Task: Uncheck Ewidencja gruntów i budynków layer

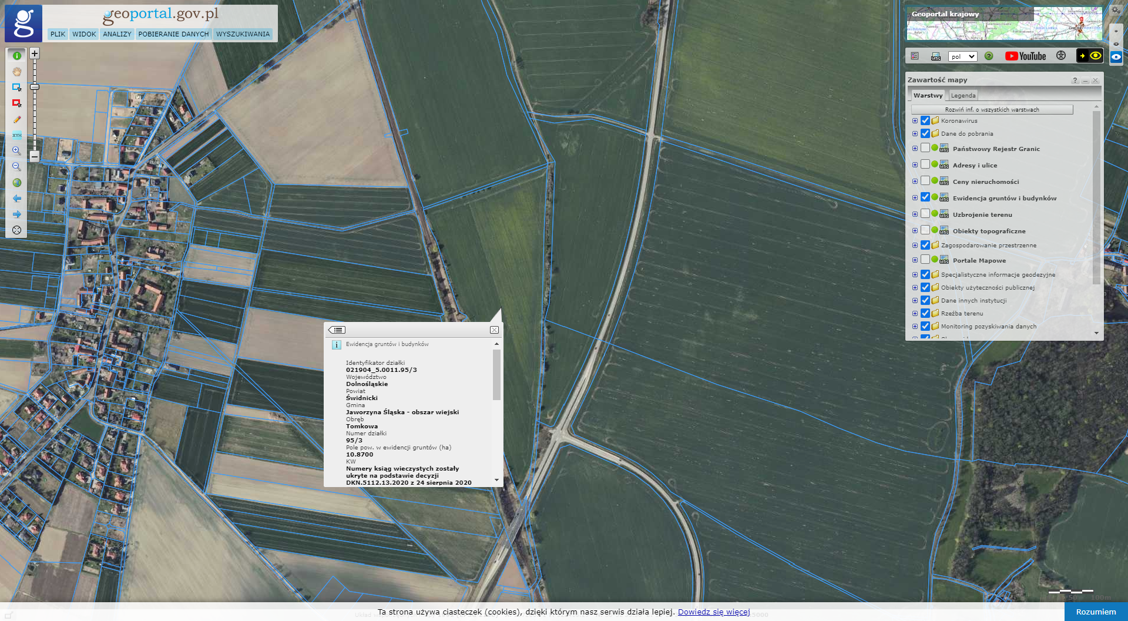Action: (925, 197)
